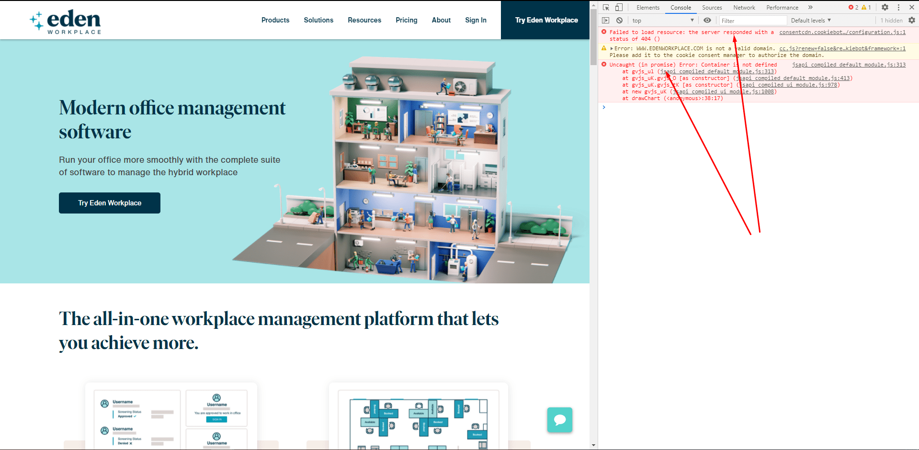Click the Eden Workplace logo

pos(66,22)
